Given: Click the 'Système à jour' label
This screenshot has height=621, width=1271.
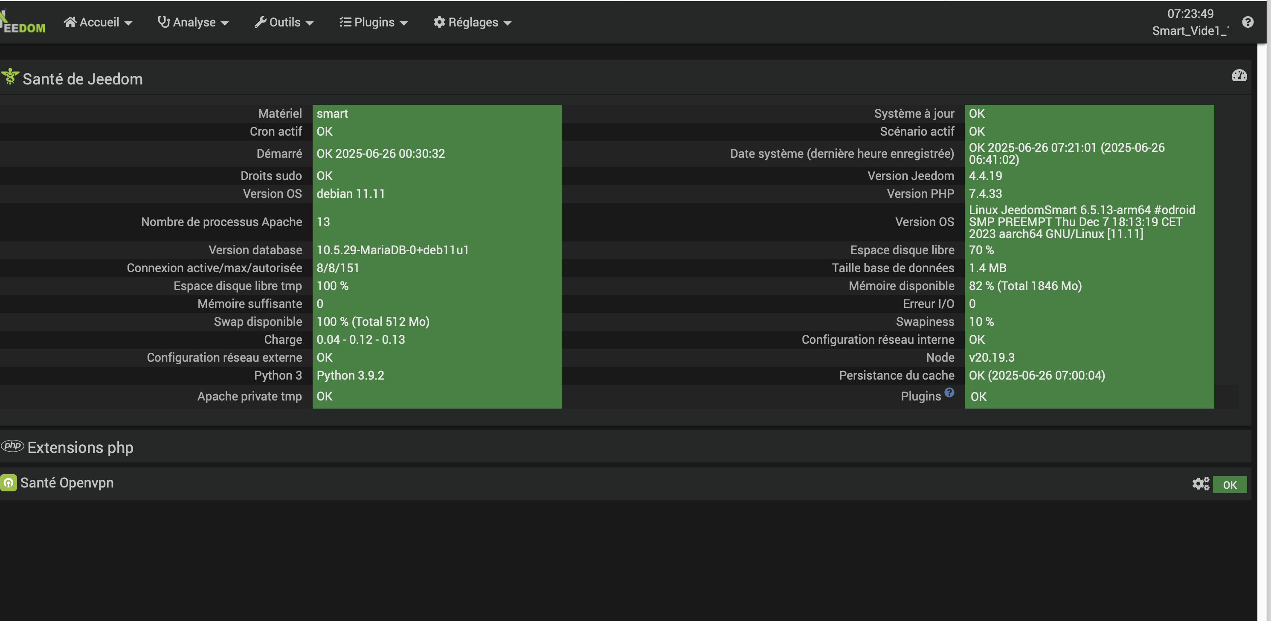Looking at the screenshot, I should coord(914,113).
